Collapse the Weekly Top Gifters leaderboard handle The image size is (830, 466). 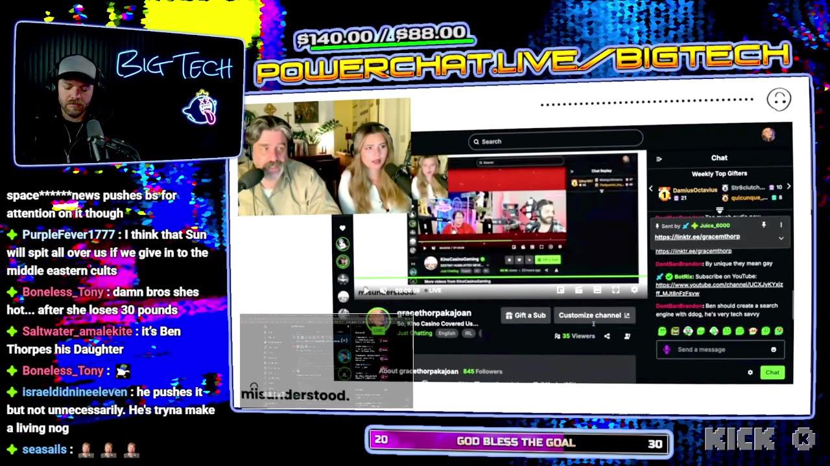coord(719,210)
